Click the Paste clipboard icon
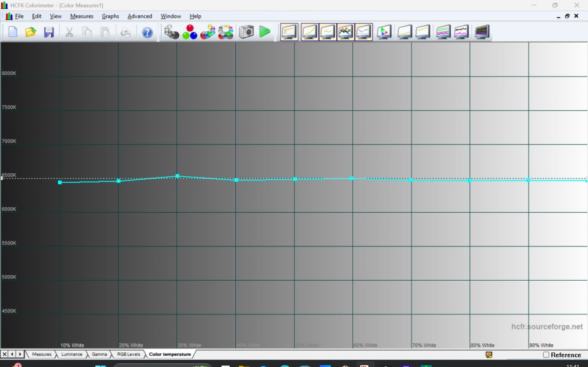 click(x=105, y=32)
